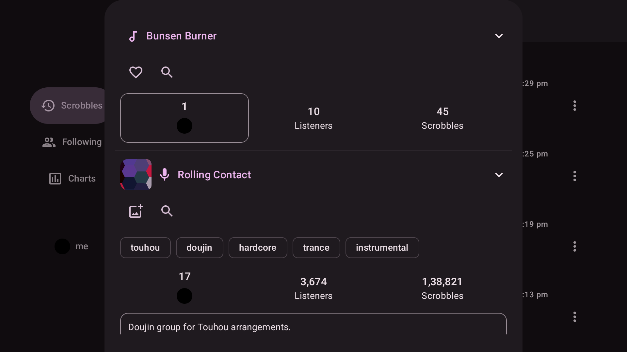
Task: Open the Rolling Contact artist thumbnail
Action: click(x=136, y=175)
